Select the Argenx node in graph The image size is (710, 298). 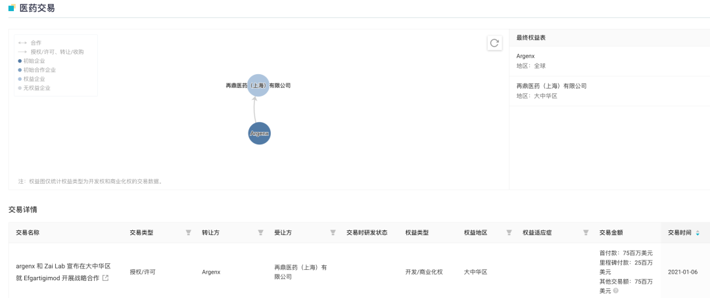(260, 133)
